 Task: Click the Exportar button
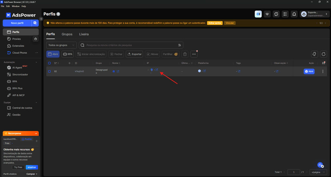click(134, 54)
